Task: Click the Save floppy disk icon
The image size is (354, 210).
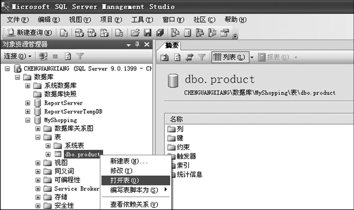Action: pyautogui.click(x=148, y=33)
